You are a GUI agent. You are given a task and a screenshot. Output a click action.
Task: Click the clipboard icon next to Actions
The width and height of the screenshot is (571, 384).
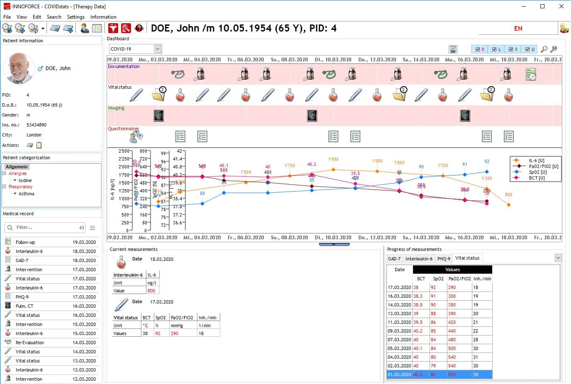[x=39, y=145]
